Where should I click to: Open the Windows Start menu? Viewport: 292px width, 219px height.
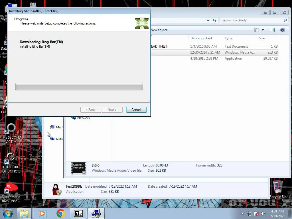point(7,213)
